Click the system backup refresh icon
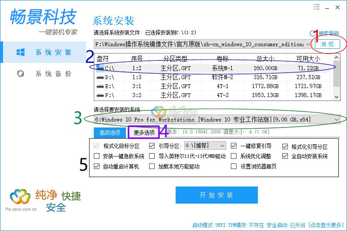347x231 pixels. click(x=21, y=74)
